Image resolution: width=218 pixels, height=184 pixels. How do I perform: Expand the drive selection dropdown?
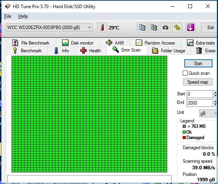[89, 28]
